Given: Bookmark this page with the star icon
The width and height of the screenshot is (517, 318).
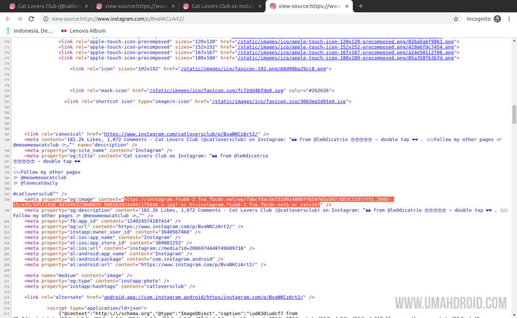Looking at the screenshot, I should point(456,19).
